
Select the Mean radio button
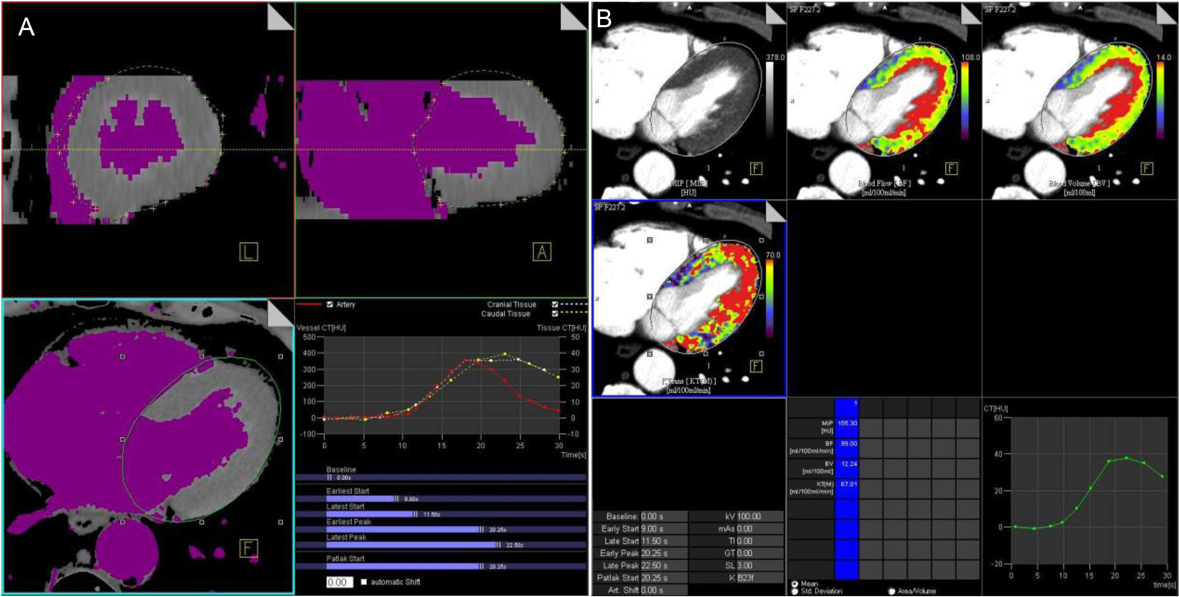(795, 584)
